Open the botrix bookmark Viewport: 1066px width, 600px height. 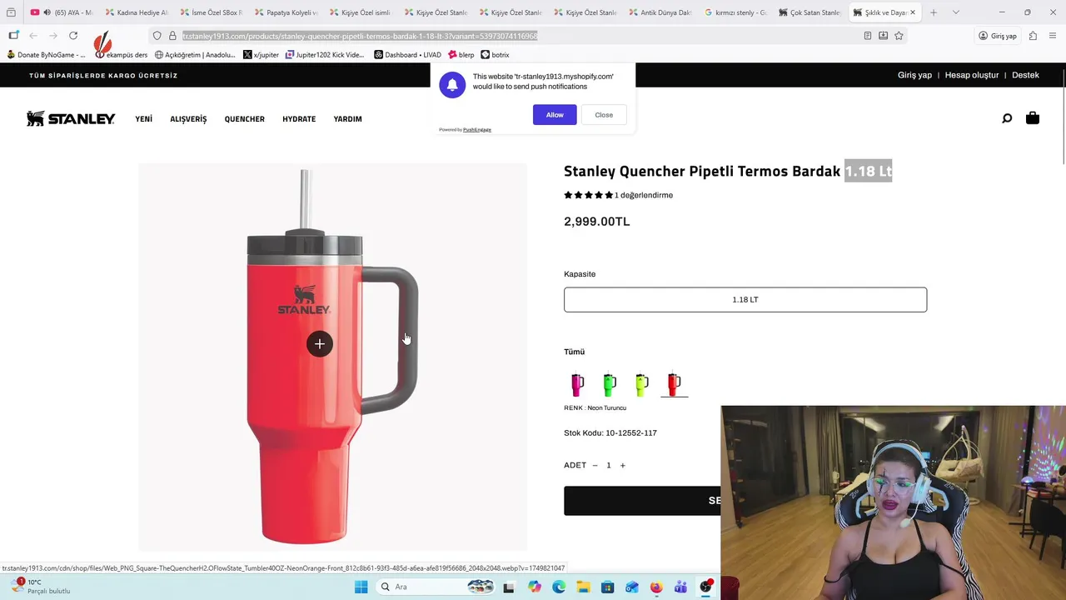496,55
